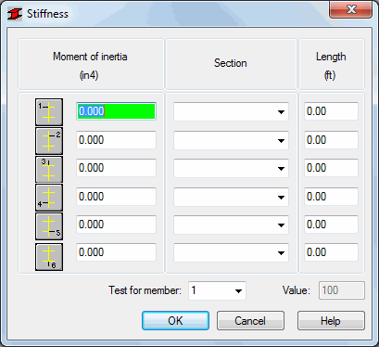The image size is (379, 347).
Task: Click the Stiffness title bar icon
Action: (15, 14)
